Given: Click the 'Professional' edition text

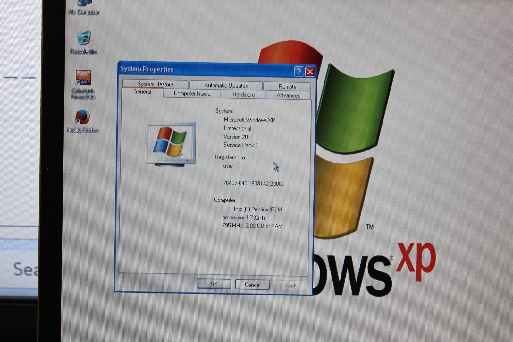Looking at the screenshot, I should 238,128.
